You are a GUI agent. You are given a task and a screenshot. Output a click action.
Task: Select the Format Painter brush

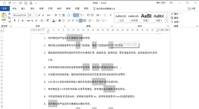pyautogui.click(x=9, y=22)
